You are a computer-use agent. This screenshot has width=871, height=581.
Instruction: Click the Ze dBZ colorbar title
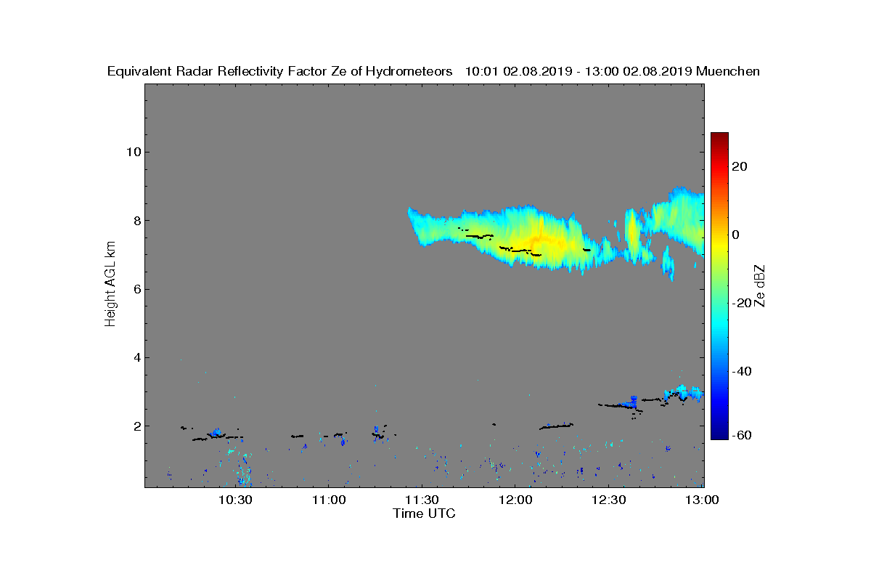coord(760,286)
